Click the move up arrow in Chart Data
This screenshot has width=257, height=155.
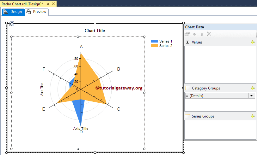[202, 34]
